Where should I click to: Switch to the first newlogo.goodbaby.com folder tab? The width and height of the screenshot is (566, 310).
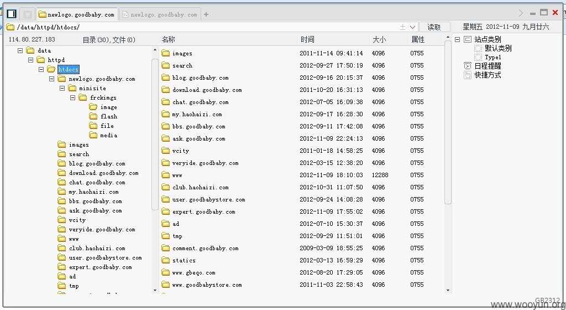point(77,14)
